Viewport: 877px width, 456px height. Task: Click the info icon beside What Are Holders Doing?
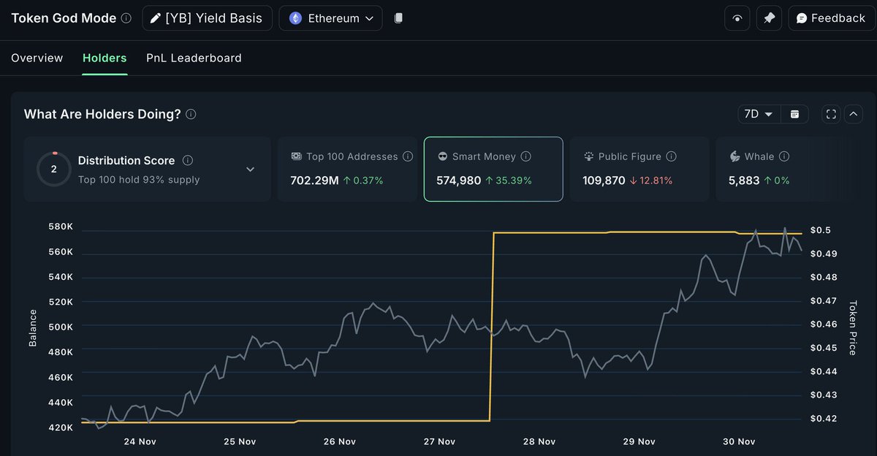(191, 115)
